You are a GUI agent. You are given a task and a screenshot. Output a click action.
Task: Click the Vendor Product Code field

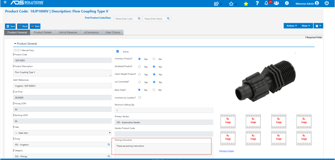tap(164, 134)
